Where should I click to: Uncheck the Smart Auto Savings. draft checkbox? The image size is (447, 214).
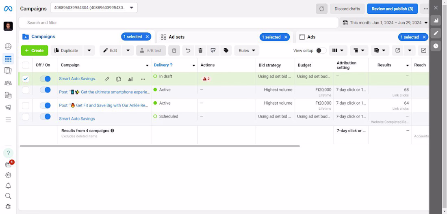coord(26,79)
